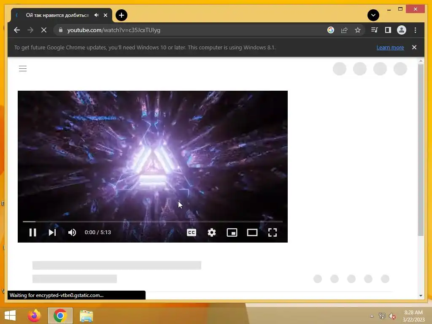This screenshot has width=432, height=324.
Task: Toggle Chrome side panel
Action: [x=388, y=30]
